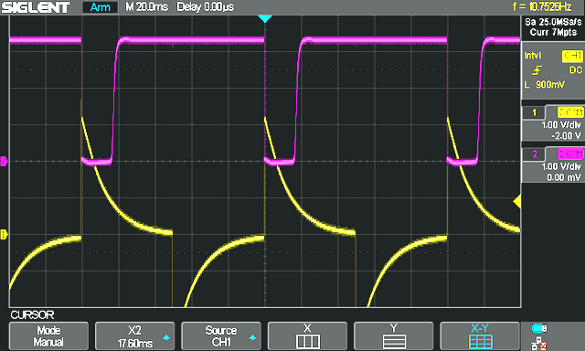
Task: Click the CURSOR menu title
Action: 32,314
